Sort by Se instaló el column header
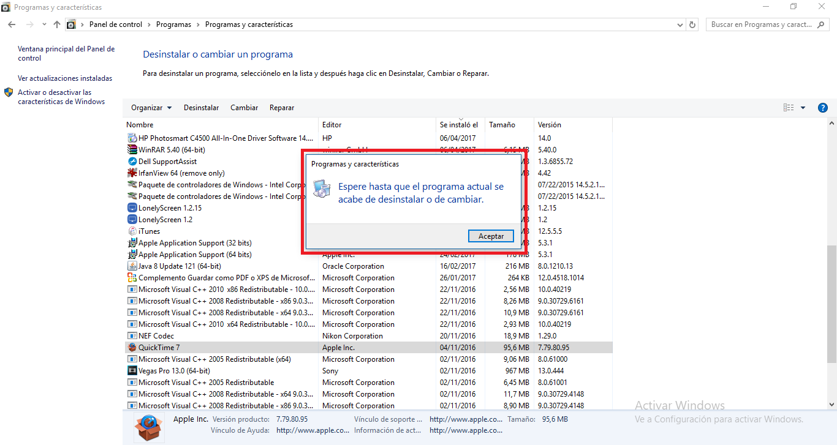 [460, 125]
